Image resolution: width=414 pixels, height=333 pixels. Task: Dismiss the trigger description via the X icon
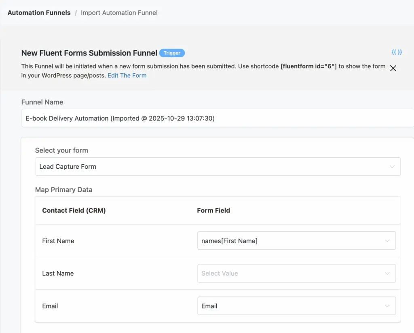pyautogui.click(x=393, y=68)
